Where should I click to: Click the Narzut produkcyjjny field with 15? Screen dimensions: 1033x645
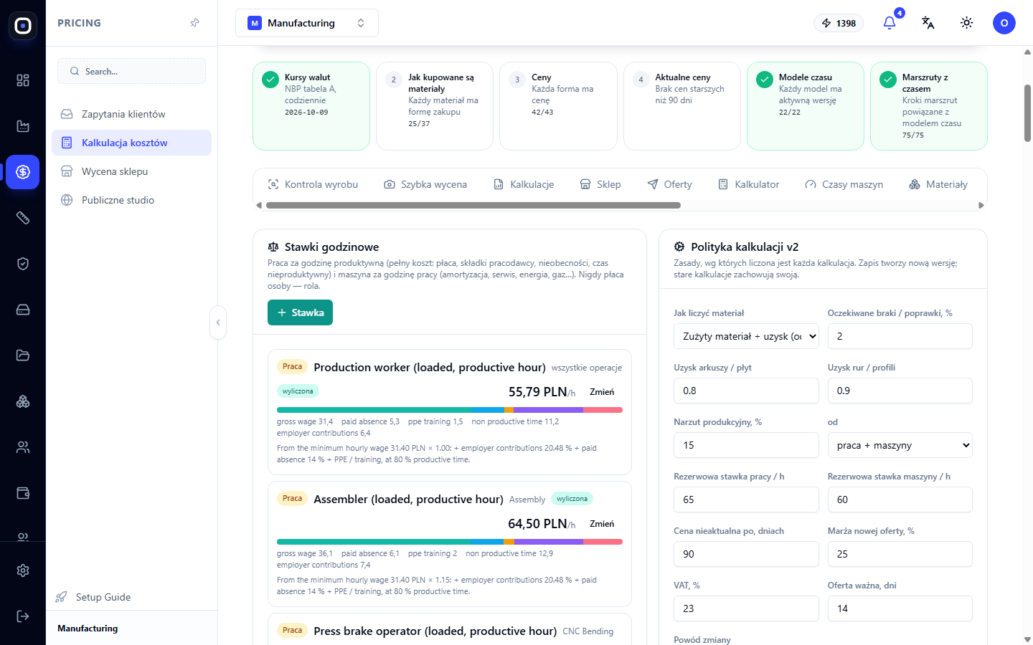tap(746, 445)
